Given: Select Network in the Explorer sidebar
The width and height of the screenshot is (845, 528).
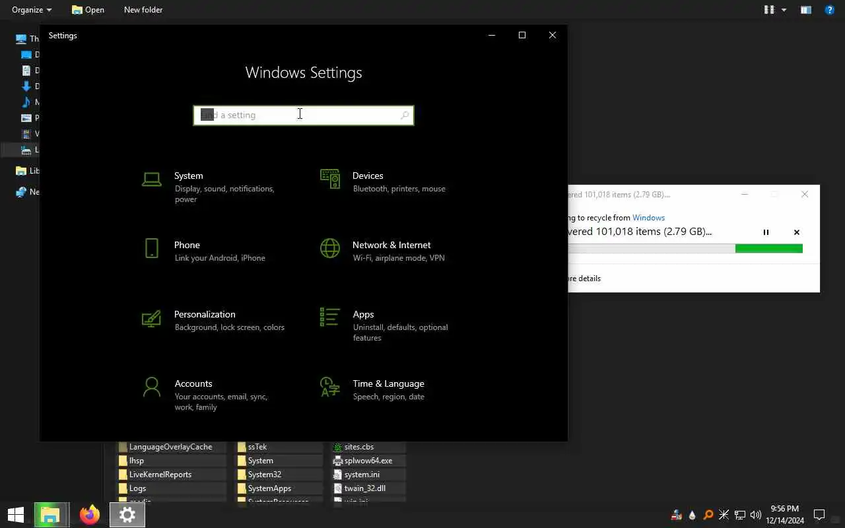Looking at the screenshot, I should click(x=26, y=192).
